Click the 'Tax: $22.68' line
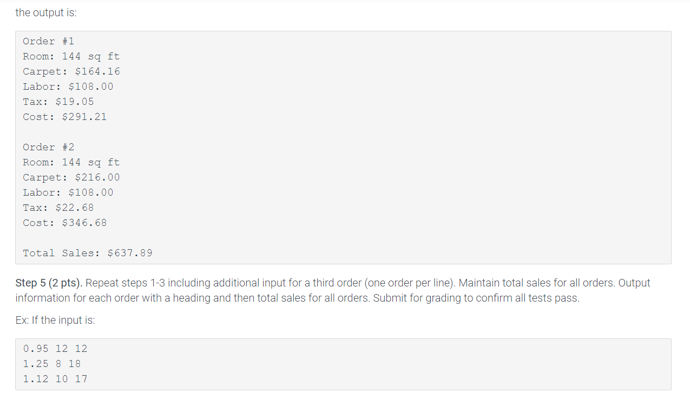The height and width of the screenshot is (400, 690). (x=58, y=208)
